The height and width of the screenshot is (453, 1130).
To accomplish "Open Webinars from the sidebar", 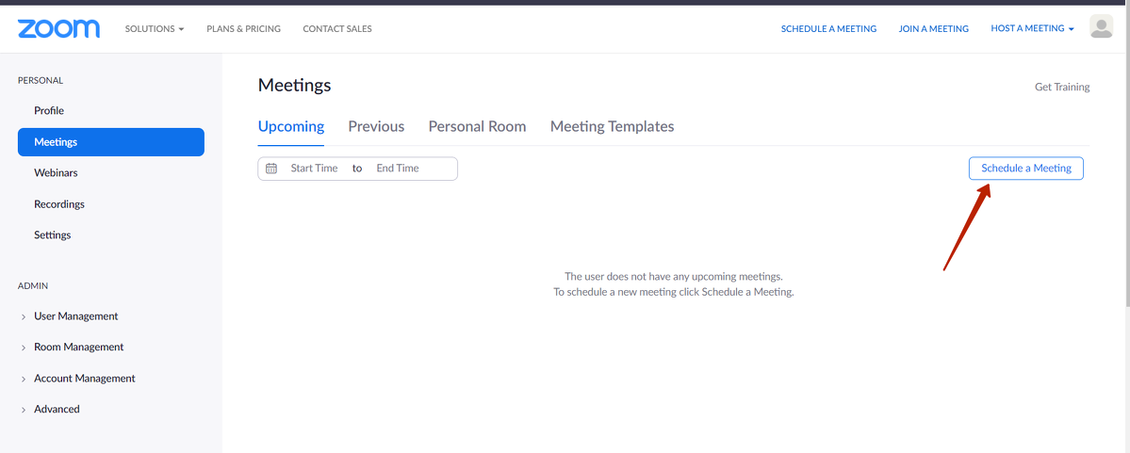I will coord(56,173).
